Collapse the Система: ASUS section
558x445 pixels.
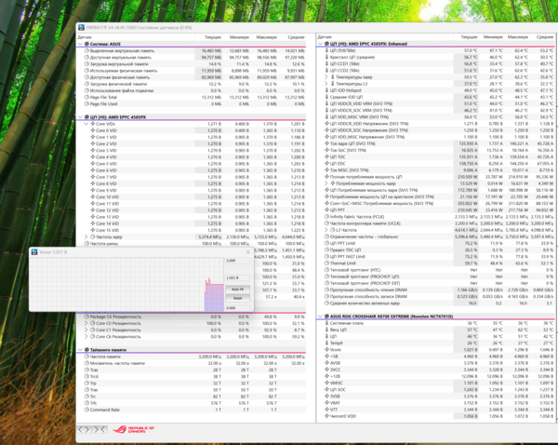click(80, 44)
